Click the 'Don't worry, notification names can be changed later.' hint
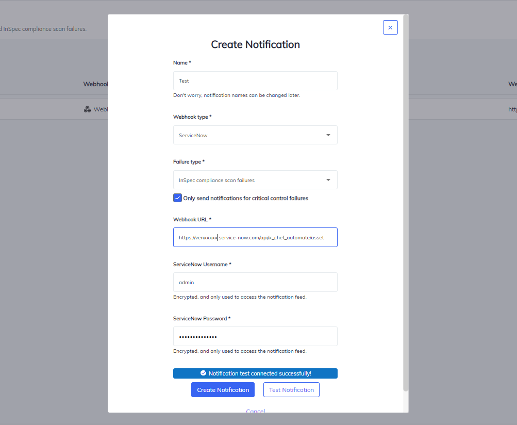The image size is (517, 425). (237, 95)
